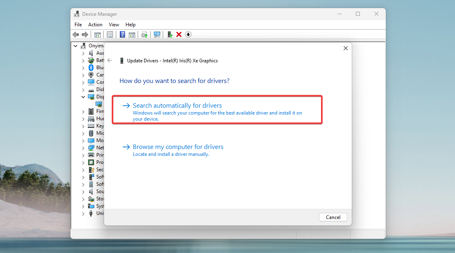Image resolution: width=455 pixels, height=253 pixels.
Task: Select the security key icon beside 'Sec' row
Action: click(x=91, y=170)
